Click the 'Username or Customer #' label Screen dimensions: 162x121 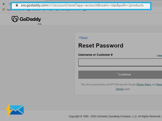(95, 55)
